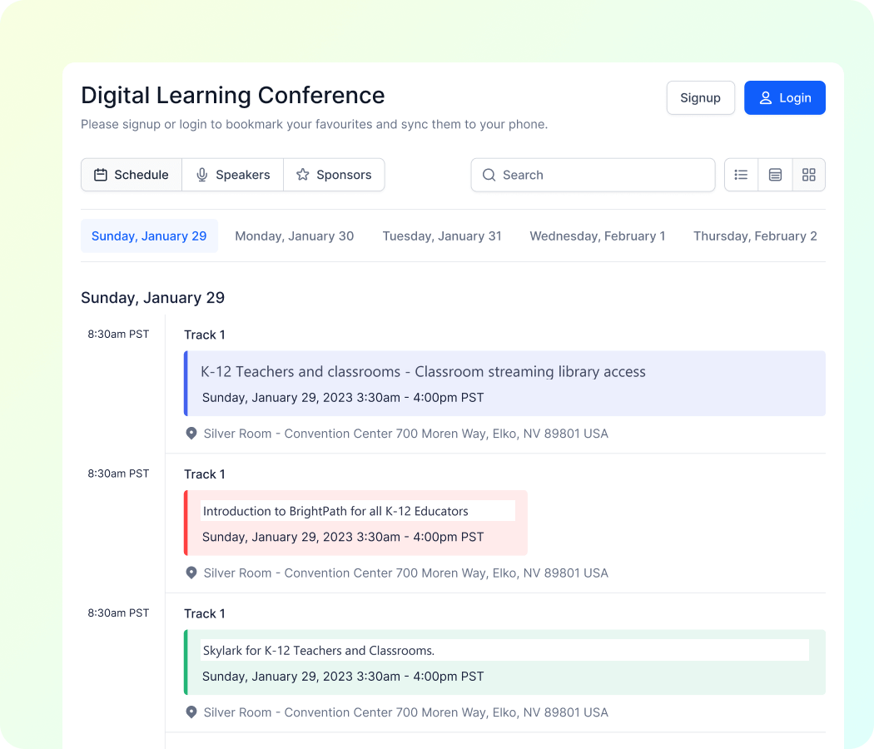
Task: Select Thursday, February 2 day tab
Action: point(755,236)
